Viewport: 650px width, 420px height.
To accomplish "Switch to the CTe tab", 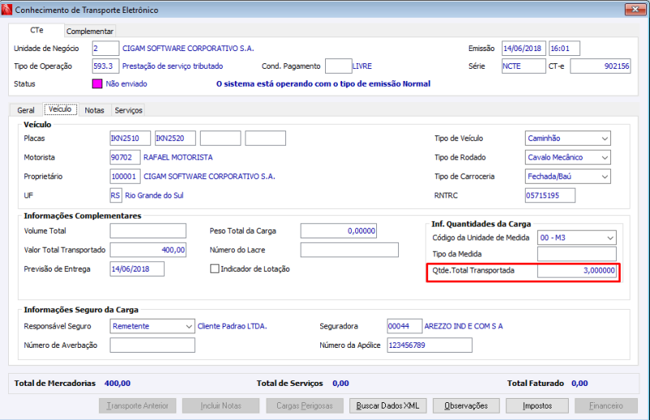I will pos(37,30).
